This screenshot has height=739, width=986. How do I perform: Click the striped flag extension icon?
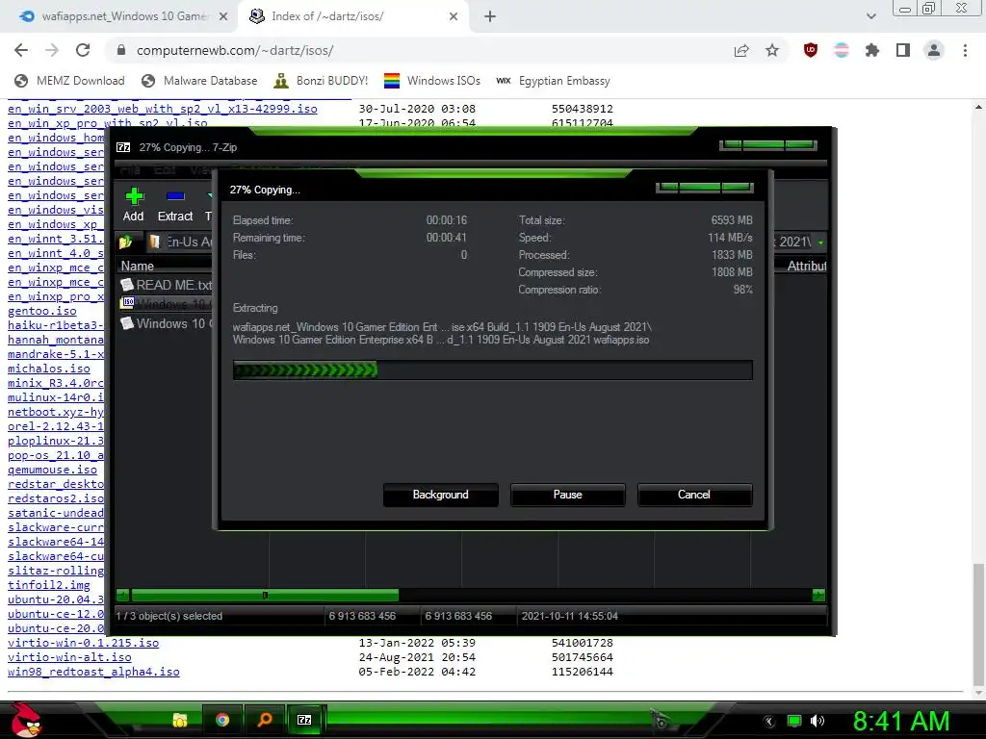pyautogui.click(x=842, y=50)
